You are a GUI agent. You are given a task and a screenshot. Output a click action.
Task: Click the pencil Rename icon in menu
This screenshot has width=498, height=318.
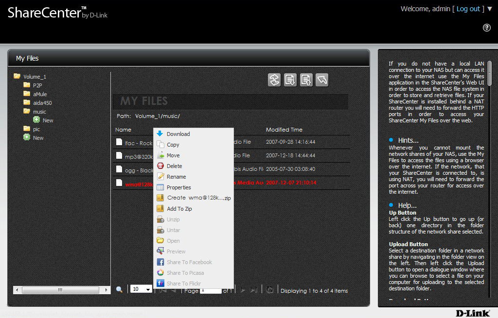tap(160, 176)
